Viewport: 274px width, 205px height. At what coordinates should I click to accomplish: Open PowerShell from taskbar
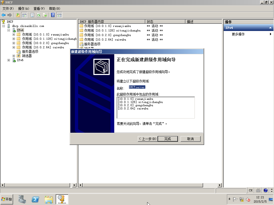[x=35, y=199]
